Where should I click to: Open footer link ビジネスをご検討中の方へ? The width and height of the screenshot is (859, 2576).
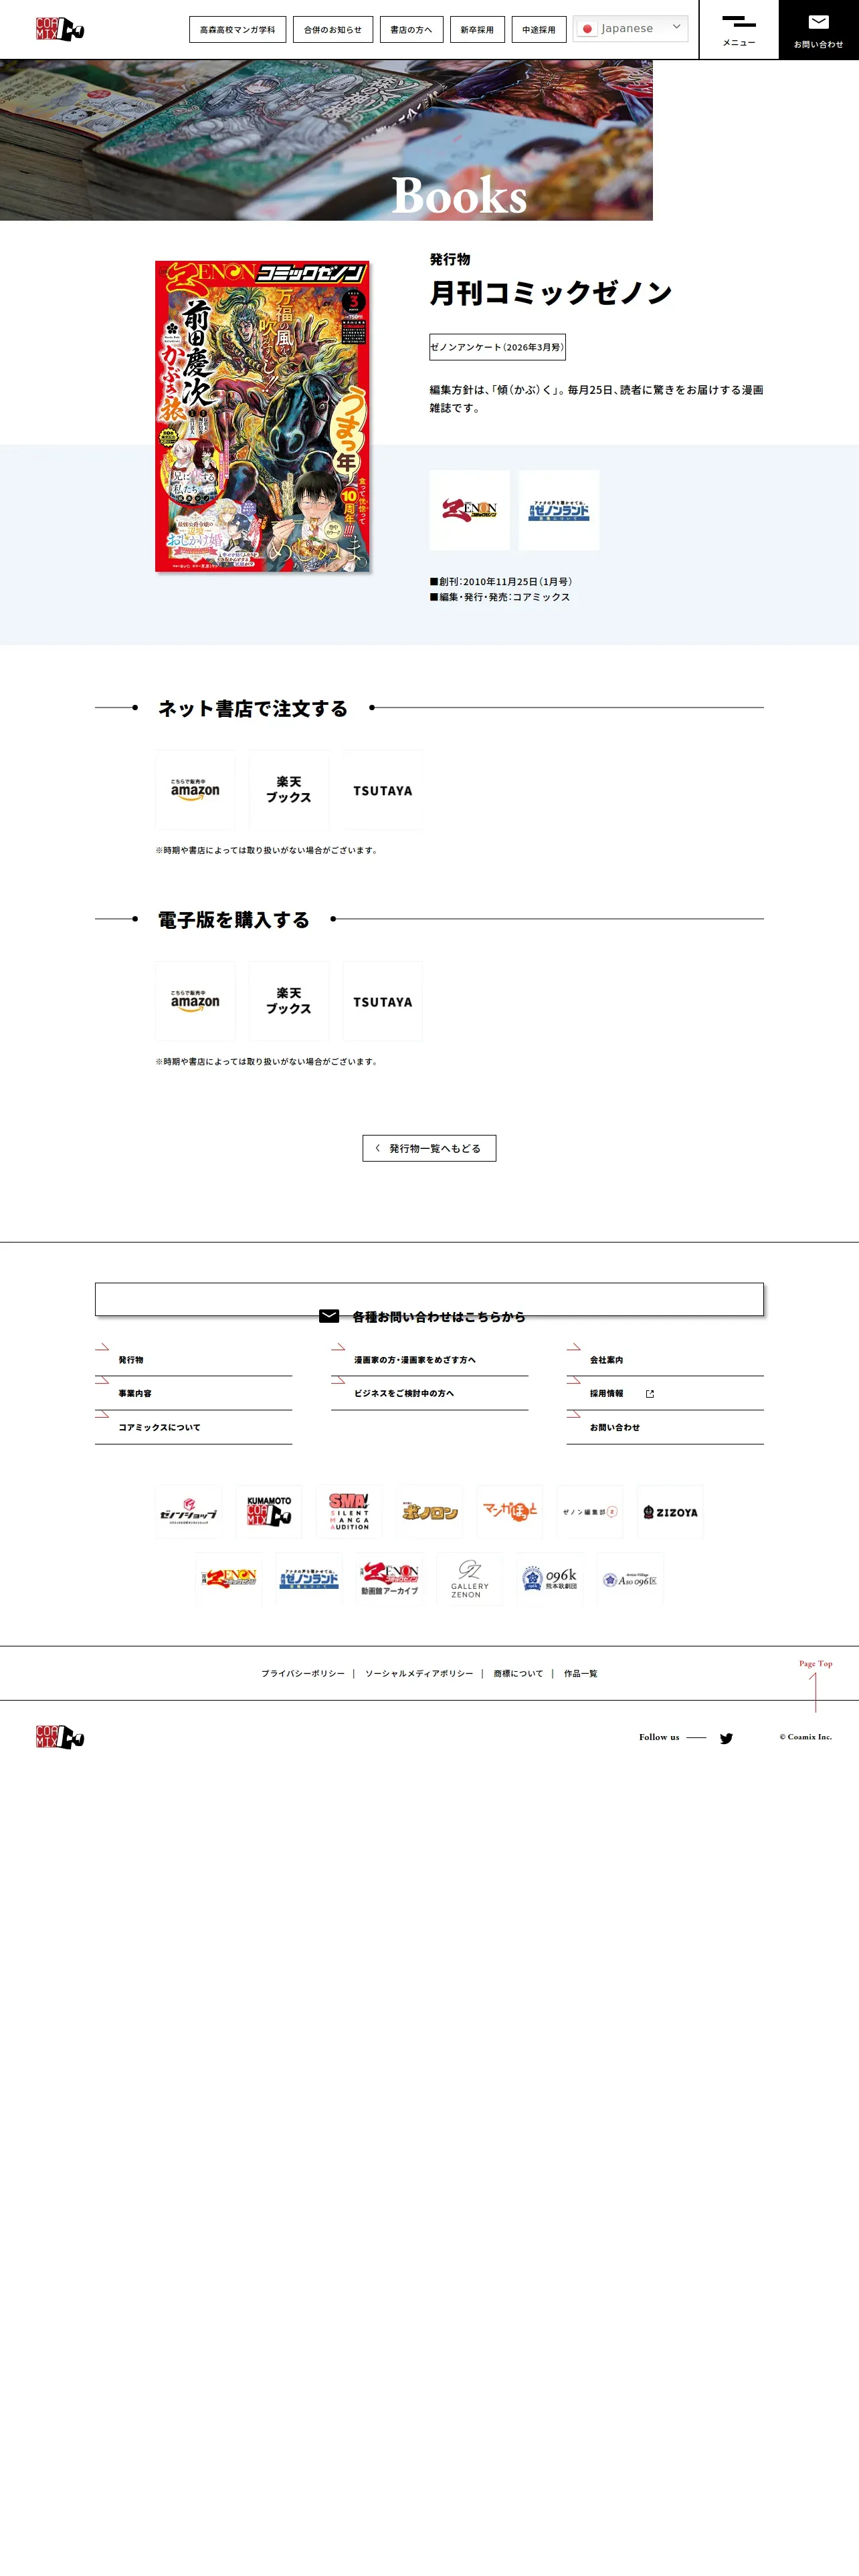(429, 1394)
